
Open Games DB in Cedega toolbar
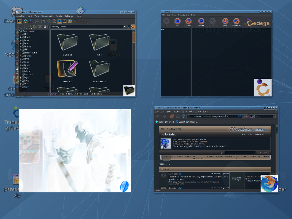pyautogui.click(x=236, y=22)
